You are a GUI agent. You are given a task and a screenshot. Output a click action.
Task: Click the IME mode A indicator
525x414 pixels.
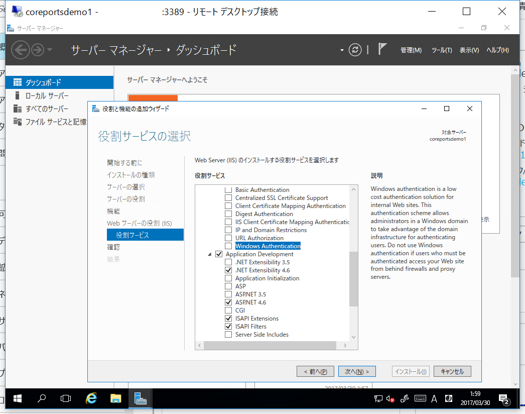click(x=434, y=398)
